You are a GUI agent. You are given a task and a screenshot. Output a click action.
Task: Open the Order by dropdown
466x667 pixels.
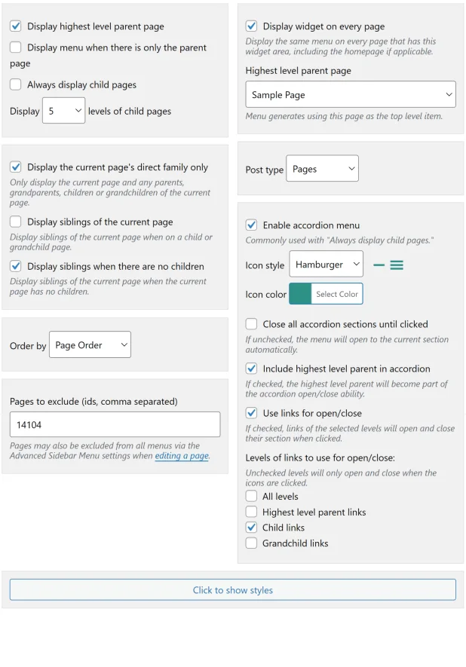[90, 344]
